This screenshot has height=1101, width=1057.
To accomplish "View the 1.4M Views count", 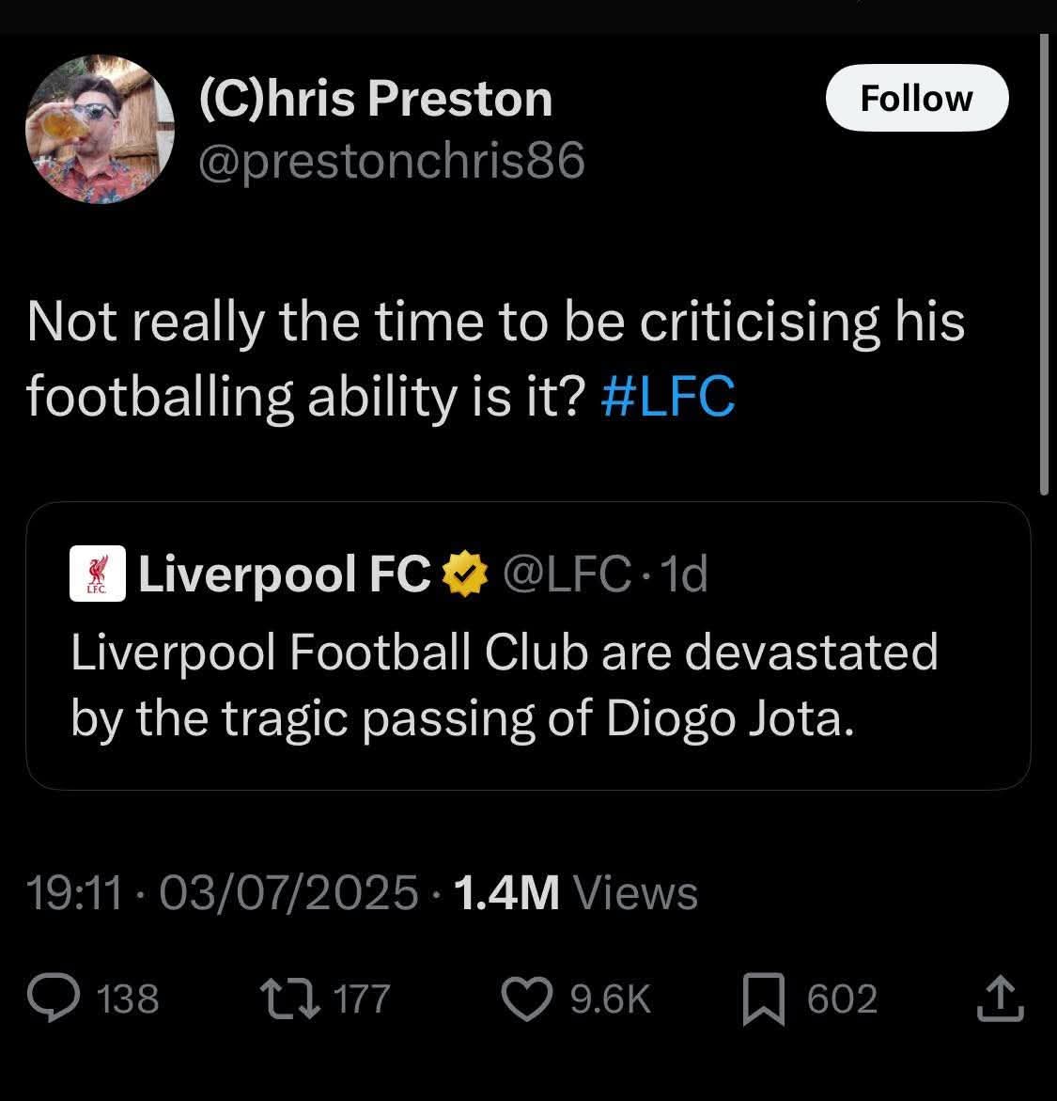I will [x=576, y=893].
